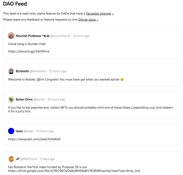
Task: Open the Github issue link
Action: [x=87, y=20]
